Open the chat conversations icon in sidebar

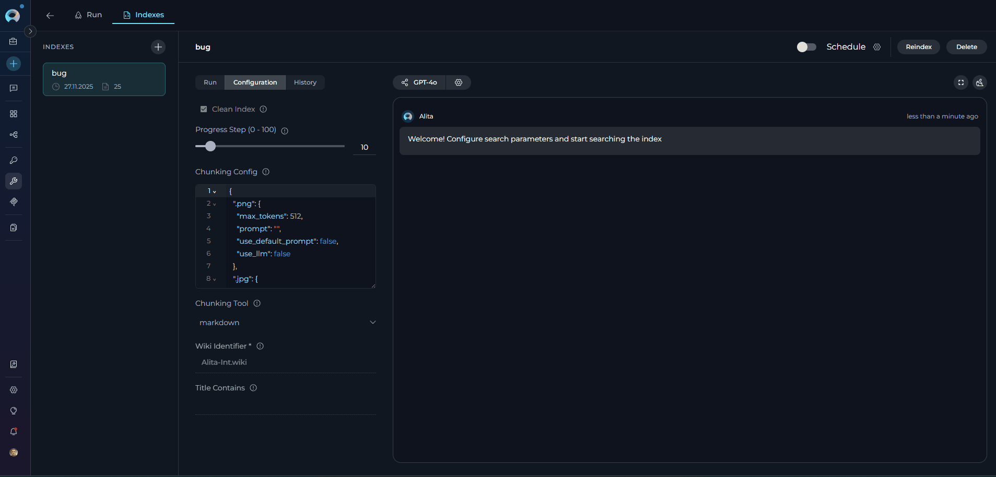tap(14, 88)
